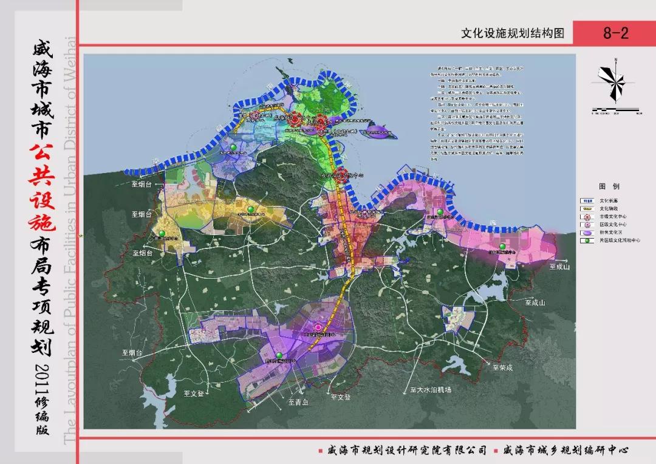Click the 区级文化中心 legend icon
This screenshot has height=464, width=656.
tap(587, 225)
